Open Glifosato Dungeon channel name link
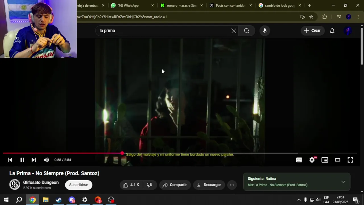The width and height of the screenshot is (364, 205). click(41, 183)
